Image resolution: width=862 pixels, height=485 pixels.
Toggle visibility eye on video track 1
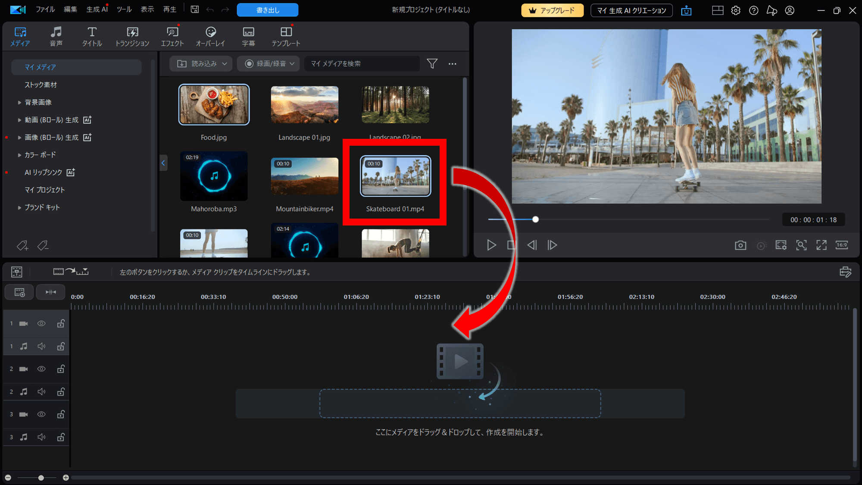[x=41, y=323]
